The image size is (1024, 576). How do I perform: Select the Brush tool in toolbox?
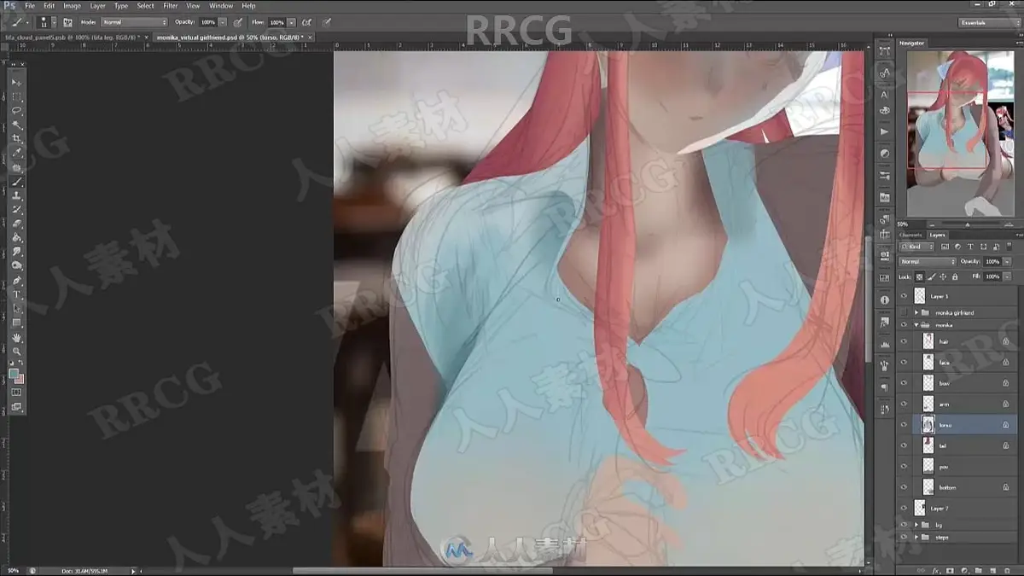pos(16,182)
